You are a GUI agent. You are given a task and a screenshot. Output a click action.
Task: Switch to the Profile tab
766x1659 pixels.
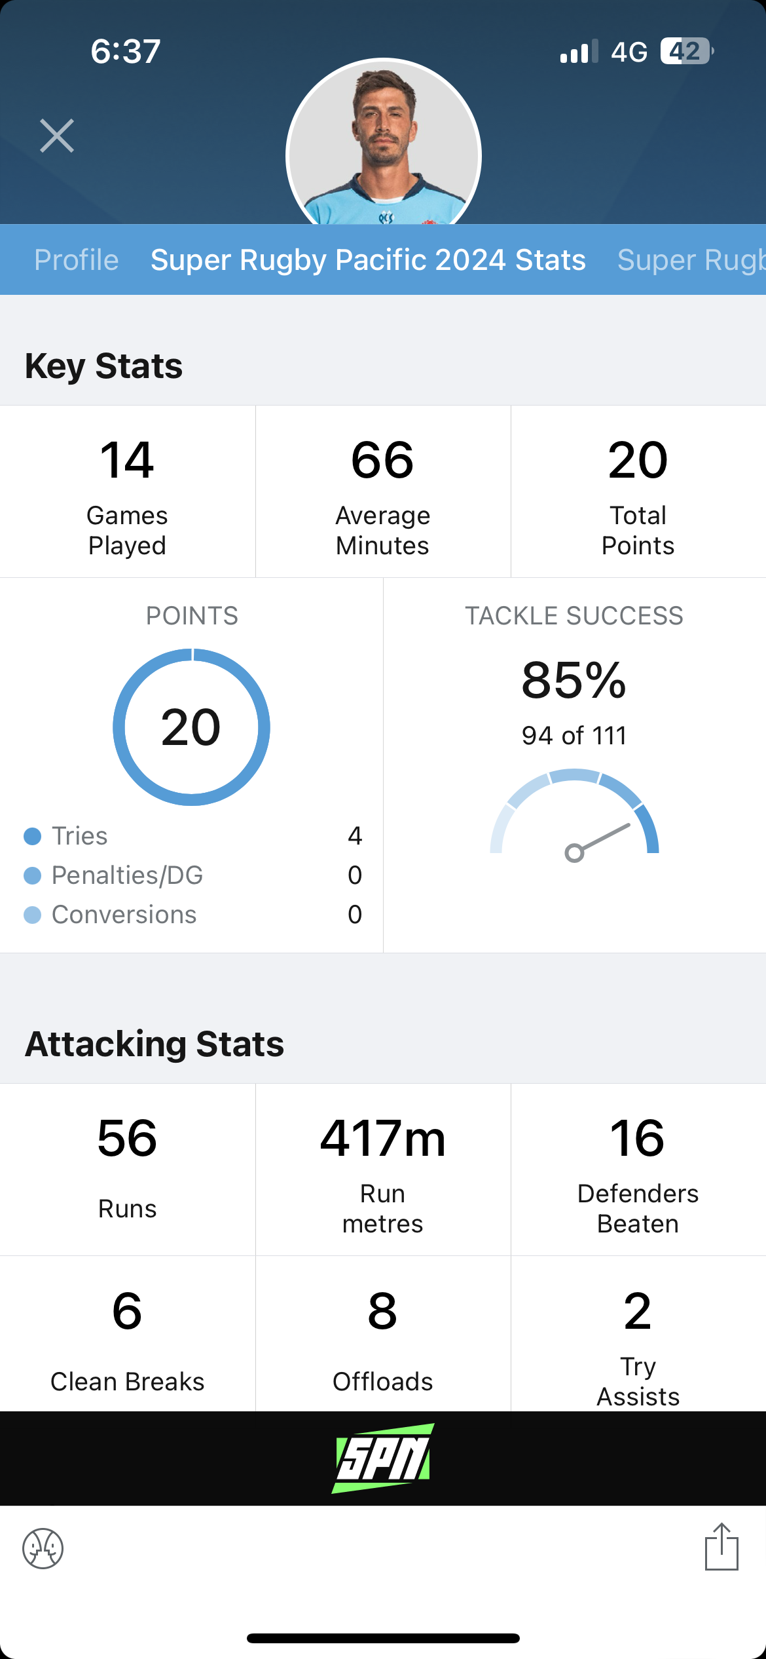tap(77, 260)
